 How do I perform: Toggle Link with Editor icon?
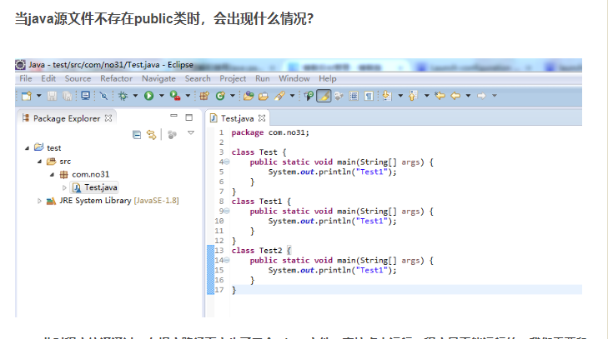tap(151, 134)
